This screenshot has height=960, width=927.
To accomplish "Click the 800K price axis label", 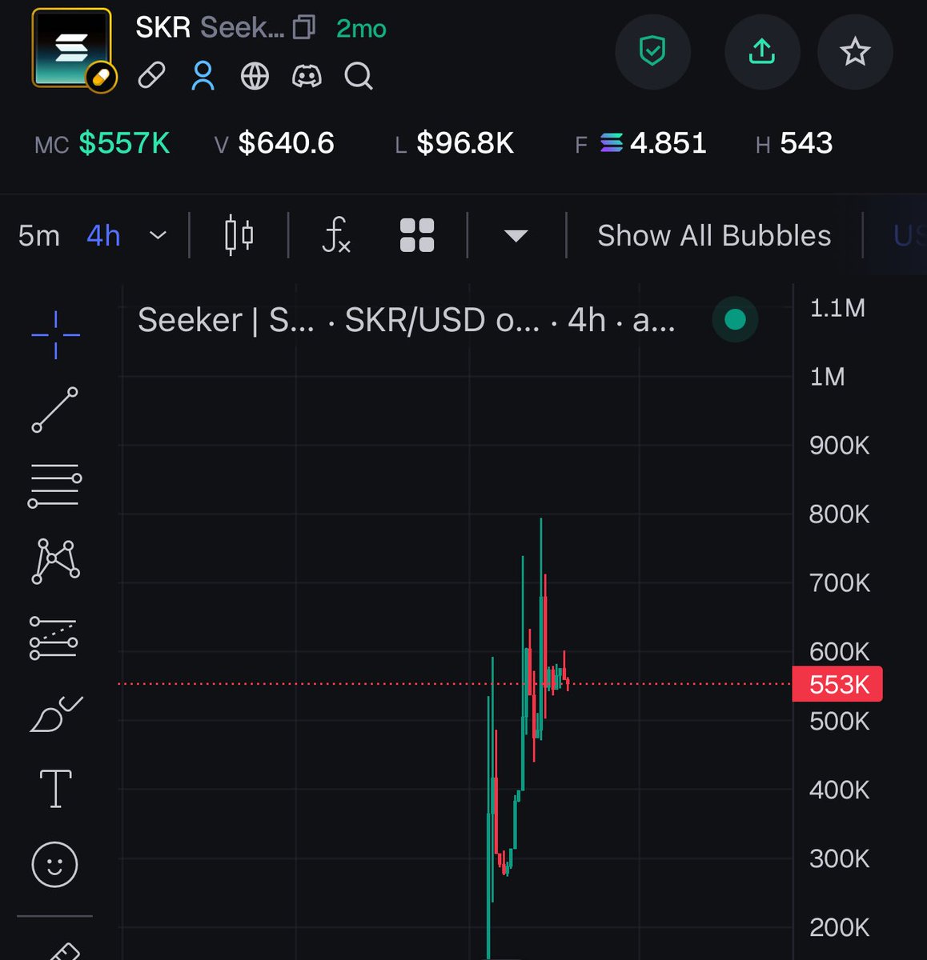I will point(839,514).
